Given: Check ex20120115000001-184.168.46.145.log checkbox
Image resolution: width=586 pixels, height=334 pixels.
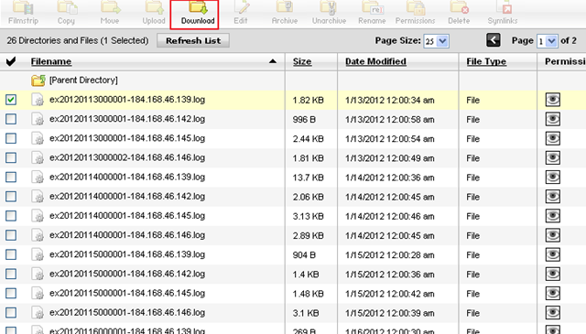Looking at the screenshot, I should (x=11, y=293).
